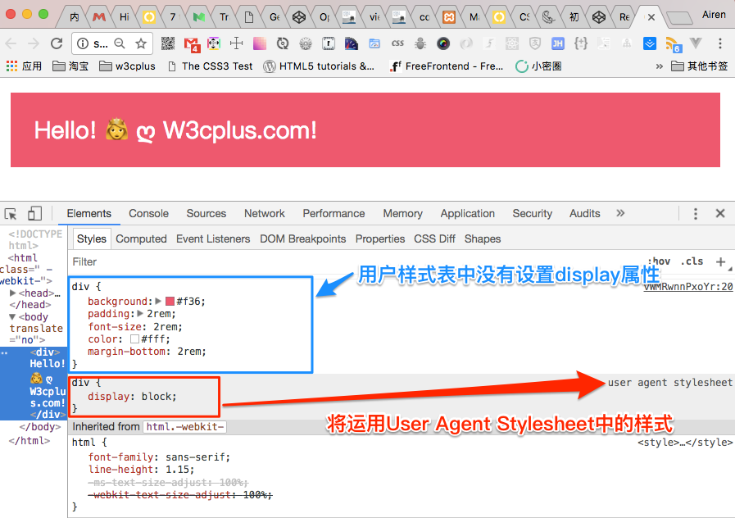Open the Performance tab
The height and width of the screenshot is (518, 735).
click(333, 213)
